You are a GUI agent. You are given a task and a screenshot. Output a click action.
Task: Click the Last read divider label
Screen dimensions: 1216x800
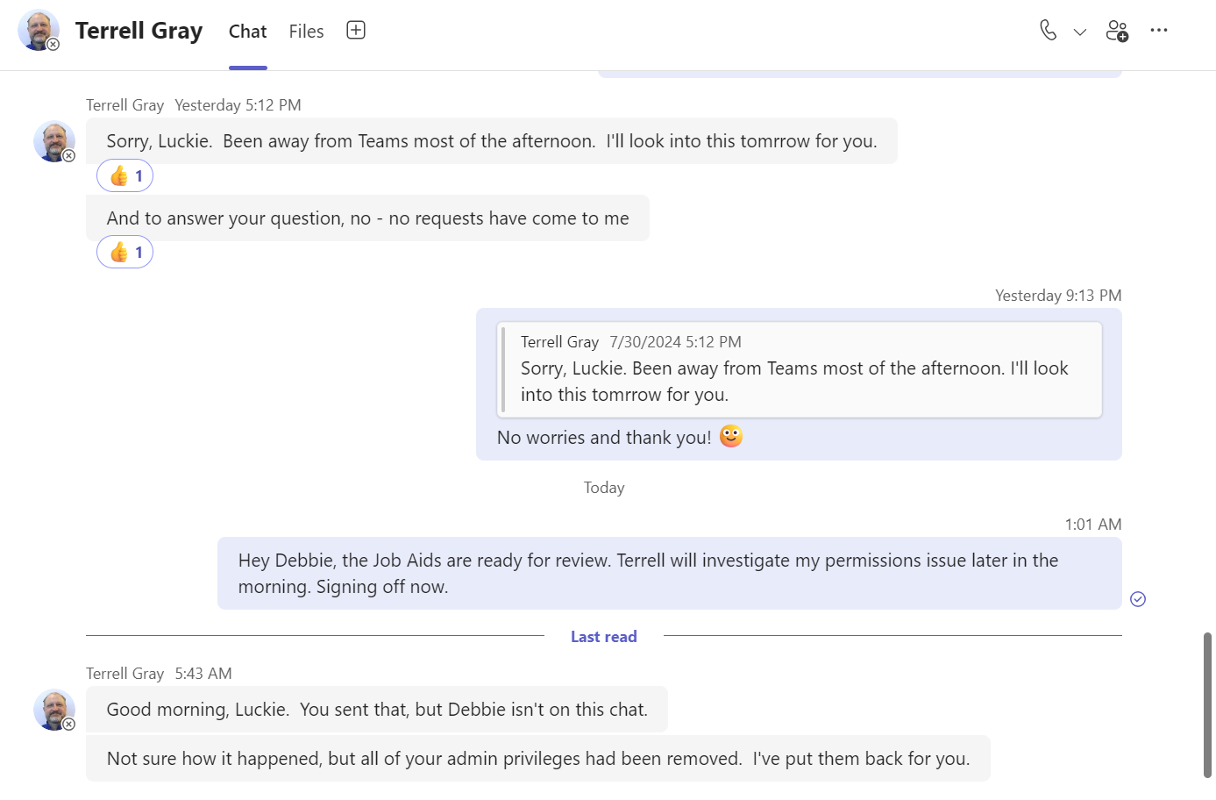(604, 637)
